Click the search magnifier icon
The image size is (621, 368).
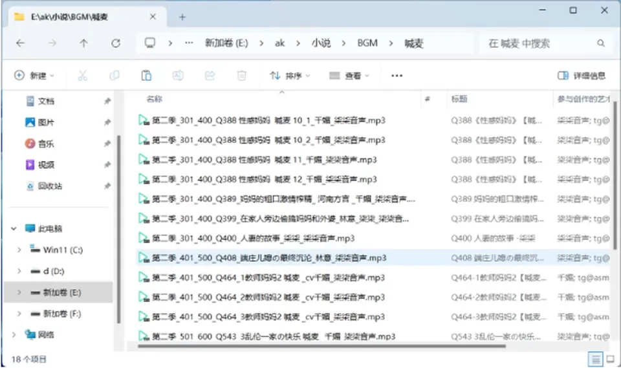click(601, 43)
